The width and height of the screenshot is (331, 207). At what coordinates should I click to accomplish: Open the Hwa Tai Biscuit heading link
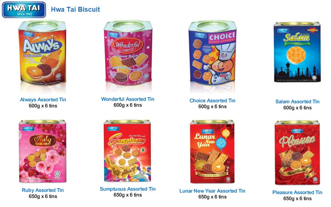pos(76,10)
